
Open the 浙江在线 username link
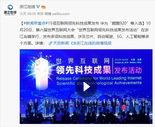coord(27,7)
